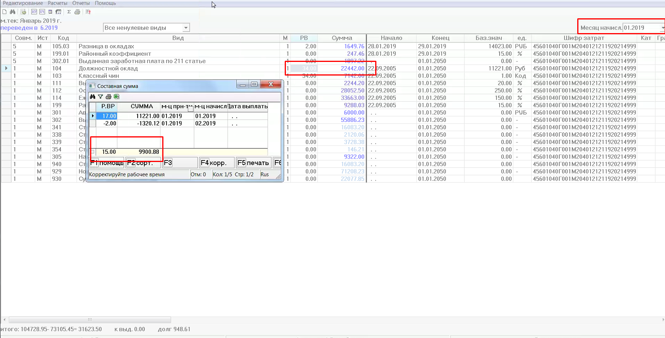Click the report with red marker toolbar icon
Image resolution: width=665 pixels, height=338 pixels.
coord(88,12)
